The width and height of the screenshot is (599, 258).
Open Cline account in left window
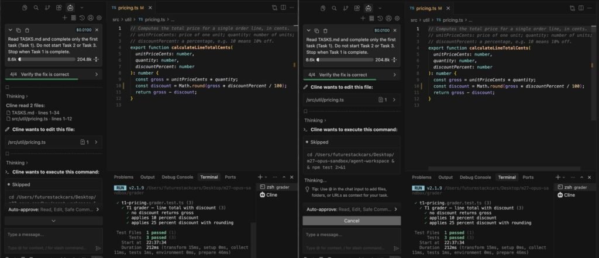pyautogui.click(x=91, y=18)
